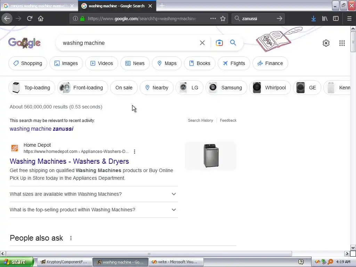Select the Nearby filter chip
356x267 pixels.
click(156, 88)
